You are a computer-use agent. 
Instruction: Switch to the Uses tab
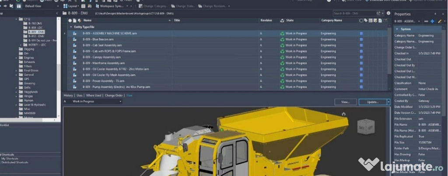80,95
